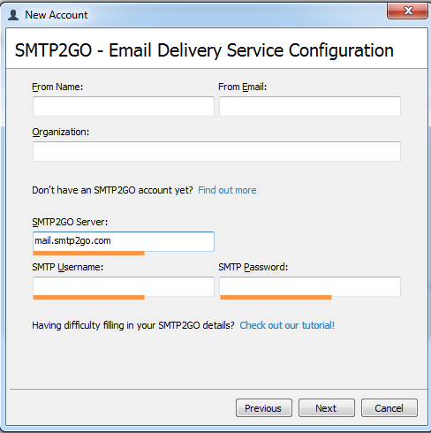Screen dimensions: 431x433
Task: Click the SMTP2GO Server field containing mail.smtp2go.com
Action: point(124,241)
